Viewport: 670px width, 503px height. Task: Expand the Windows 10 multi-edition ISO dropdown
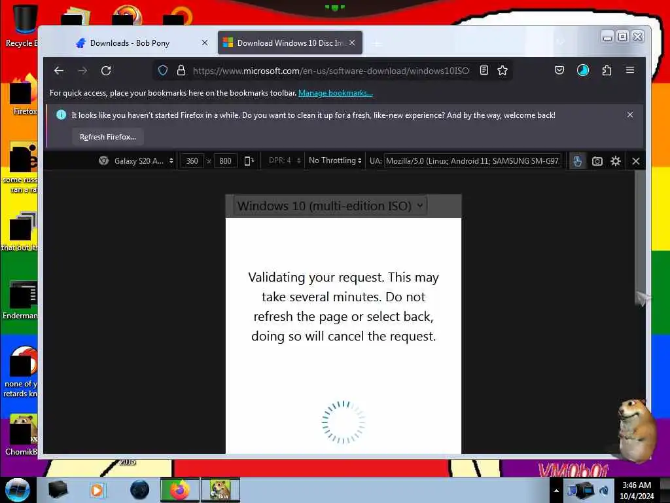330,206
